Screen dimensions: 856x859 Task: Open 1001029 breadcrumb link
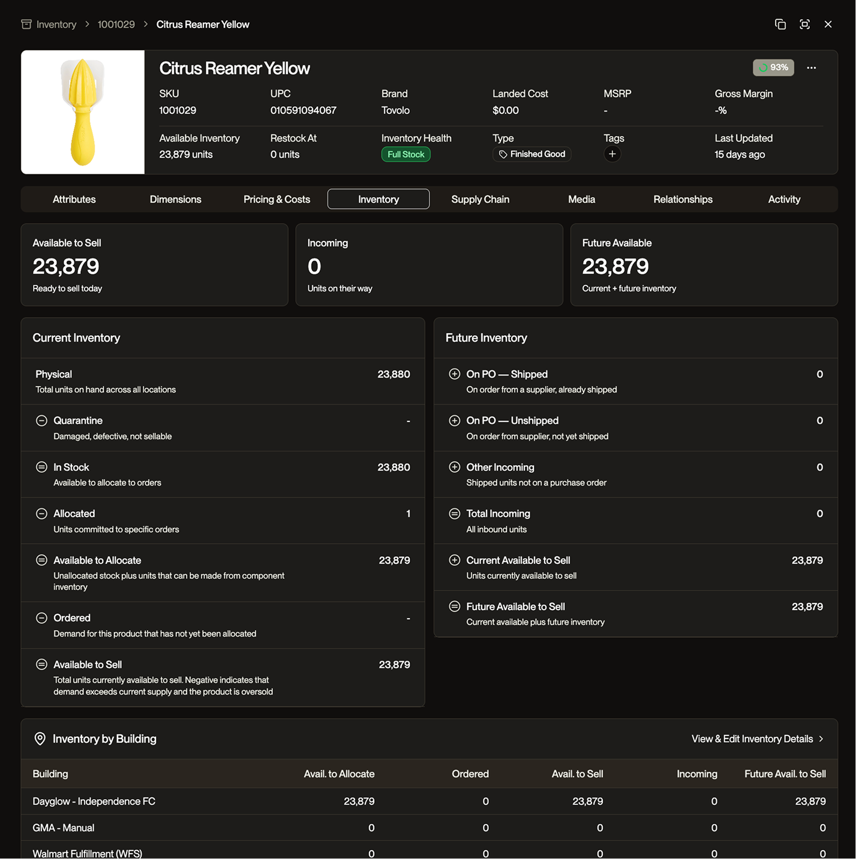tap(116, 25)
